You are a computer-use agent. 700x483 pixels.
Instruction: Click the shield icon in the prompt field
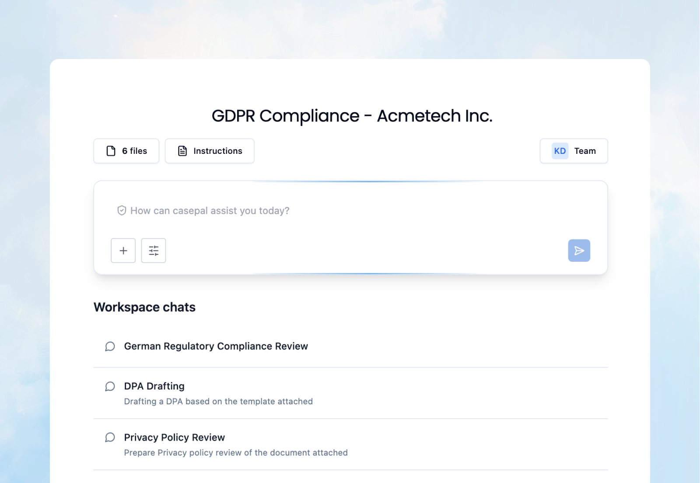coord(122,211)
